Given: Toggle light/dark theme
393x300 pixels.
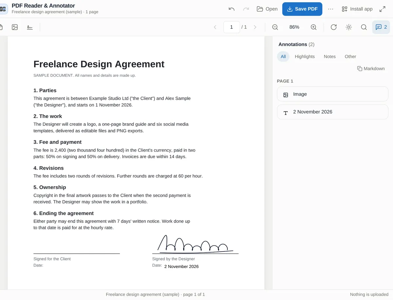Looking at the screenshot, I should 349,27.
